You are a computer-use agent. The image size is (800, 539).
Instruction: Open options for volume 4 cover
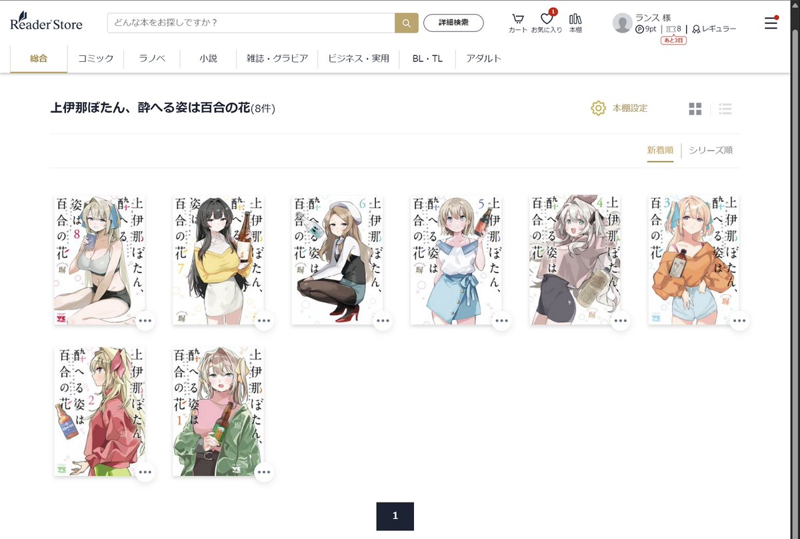tap(621, 320)
